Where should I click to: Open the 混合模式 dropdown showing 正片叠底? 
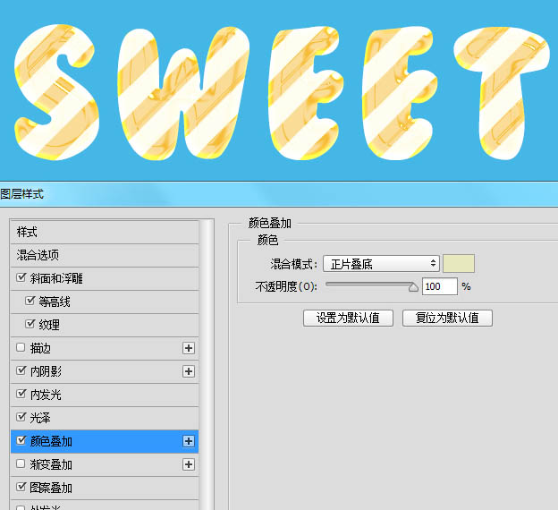click(381, 264)
